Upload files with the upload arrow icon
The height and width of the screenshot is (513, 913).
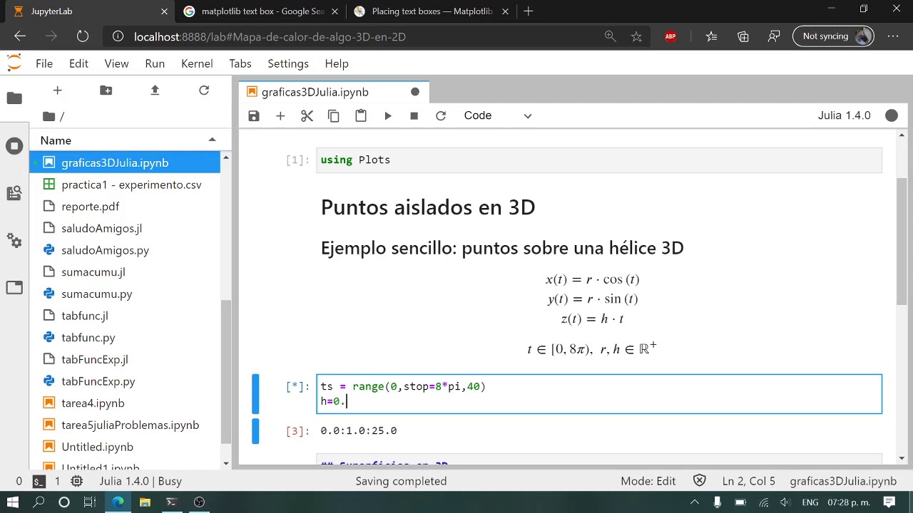click(x=155, y=90)
